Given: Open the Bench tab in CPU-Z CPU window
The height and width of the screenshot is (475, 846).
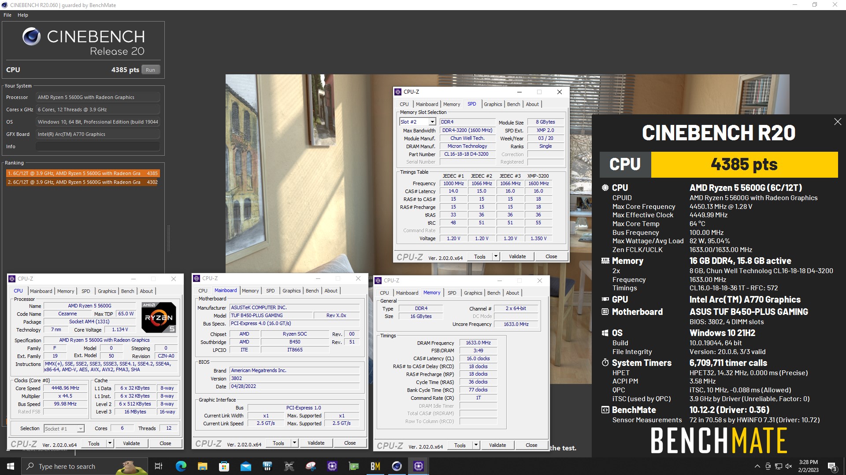Looking at the screenshot, I should point(128,291).
